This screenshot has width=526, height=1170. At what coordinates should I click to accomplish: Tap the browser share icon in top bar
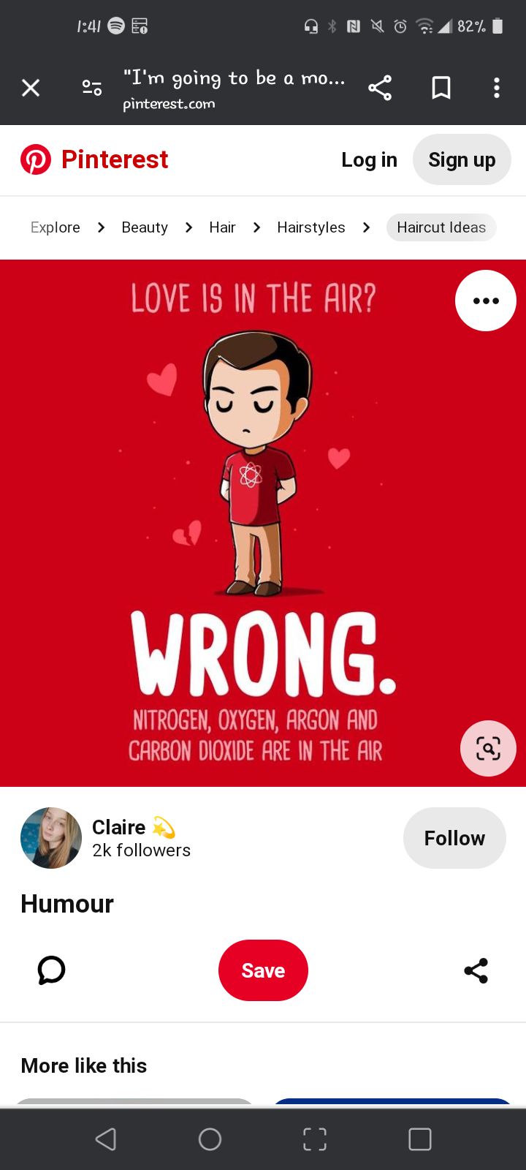380,88
